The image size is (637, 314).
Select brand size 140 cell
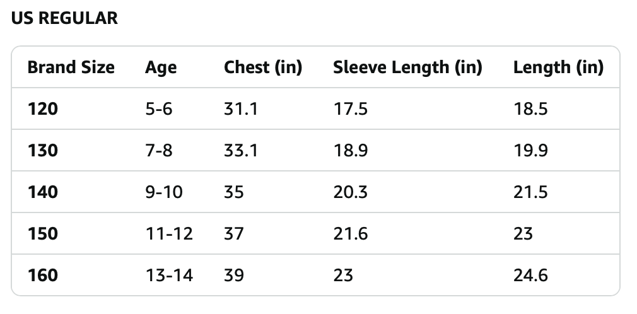43,192
